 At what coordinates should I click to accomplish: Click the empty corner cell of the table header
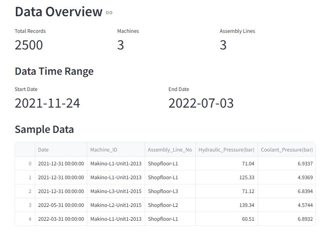[24, 150]
